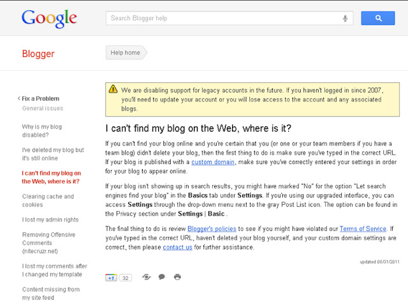Click the Google logo
Viewport: 408px width, 305px height.
[x=49, y=19]
